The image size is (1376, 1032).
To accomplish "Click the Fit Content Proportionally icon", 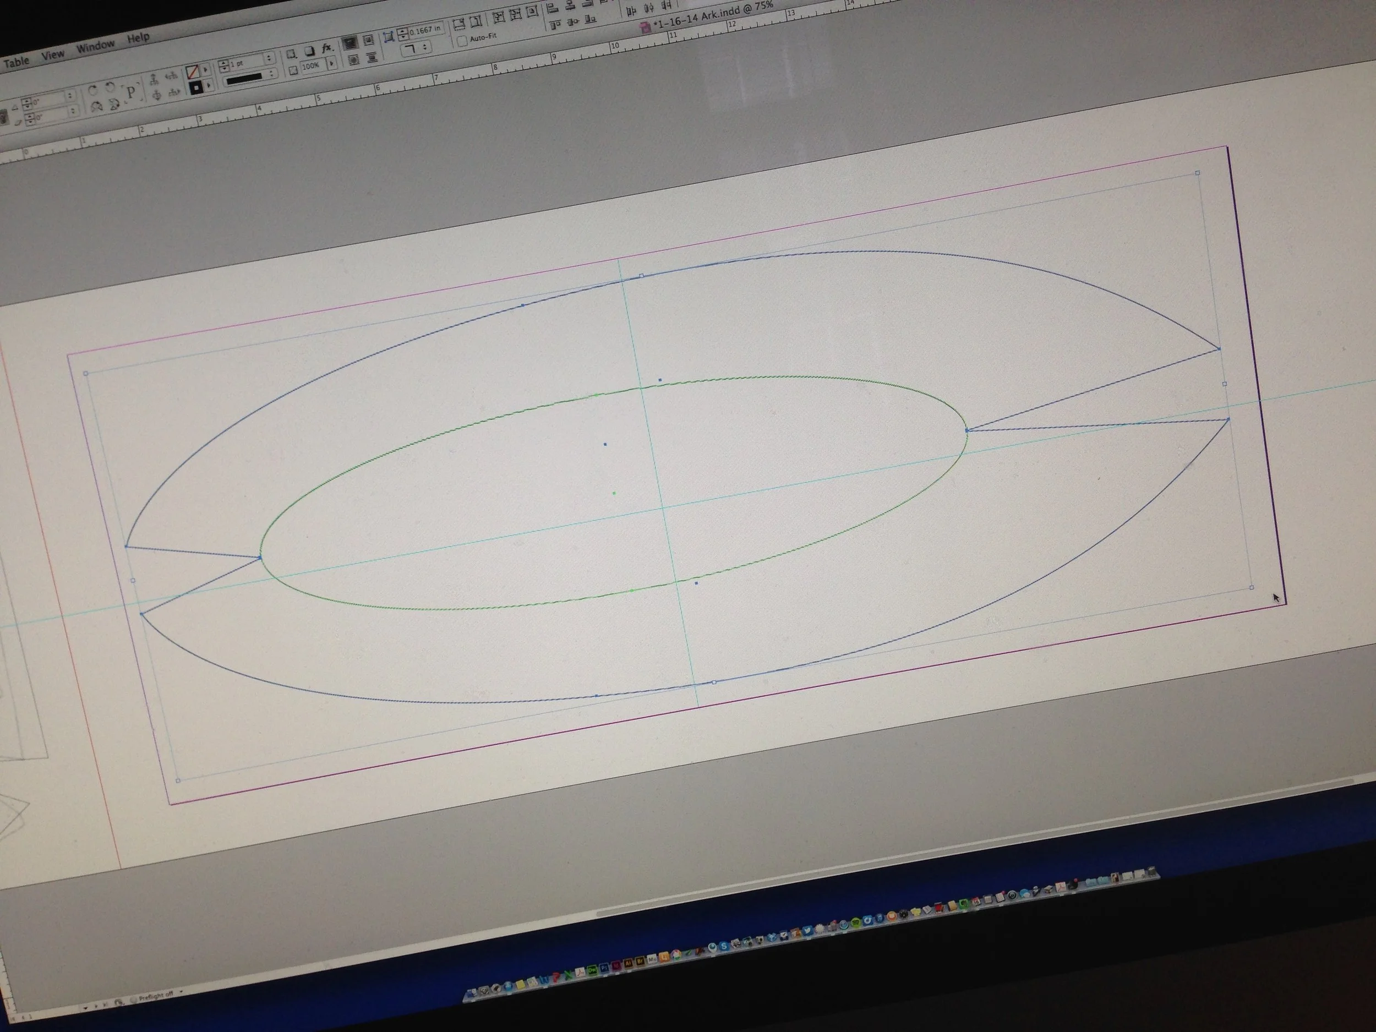I will tap(476, 21).
